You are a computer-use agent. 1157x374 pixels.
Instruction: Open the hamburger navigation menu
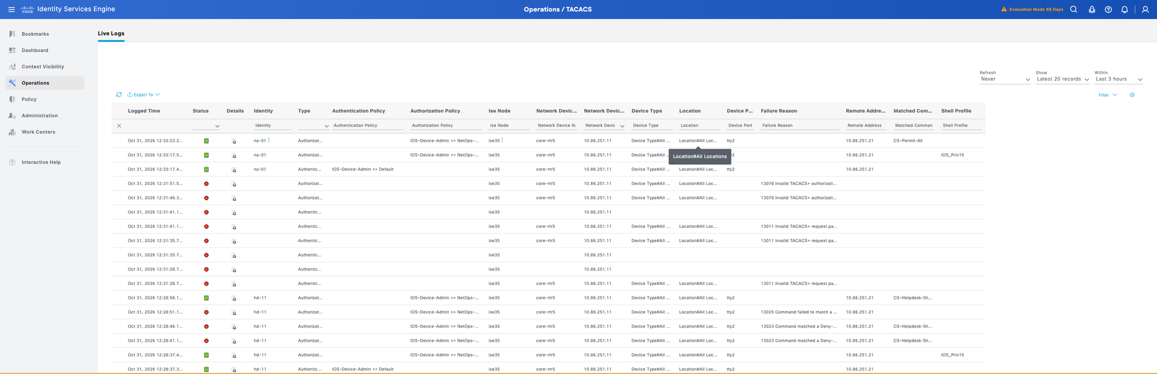12,9
